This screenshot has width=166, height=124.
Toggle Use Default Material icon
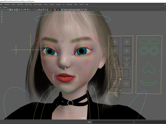(12, 10)
